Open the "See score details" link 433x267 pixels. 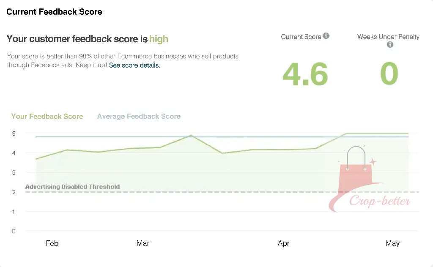tap(134, 65)
